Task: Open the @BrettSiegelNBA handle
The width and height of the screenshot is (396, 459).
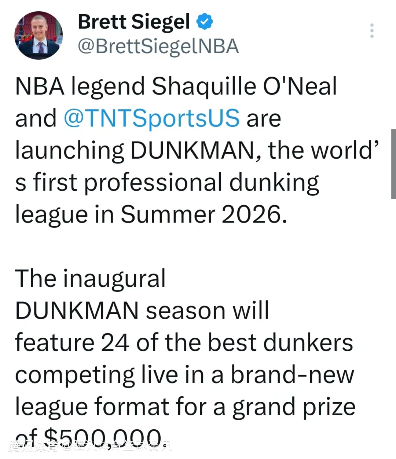Action: 158,47
